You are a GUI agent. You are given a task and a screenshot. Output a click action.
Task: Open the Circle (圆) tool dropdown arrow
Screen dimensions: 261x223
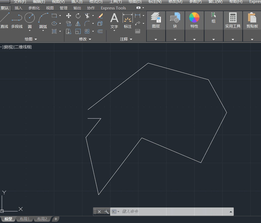point(30,31)
